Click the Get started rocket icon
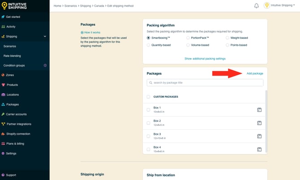Screen dimensions: 300x180 tap(3, 17)
